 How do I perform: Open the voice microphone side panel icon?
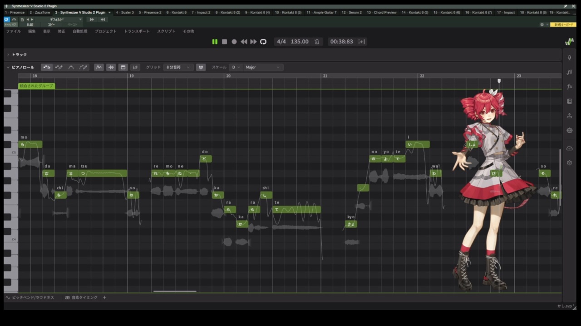click(570, 58)
